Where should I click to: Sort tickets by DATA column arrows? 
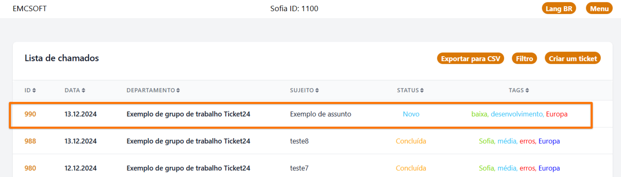click(83, 90)
